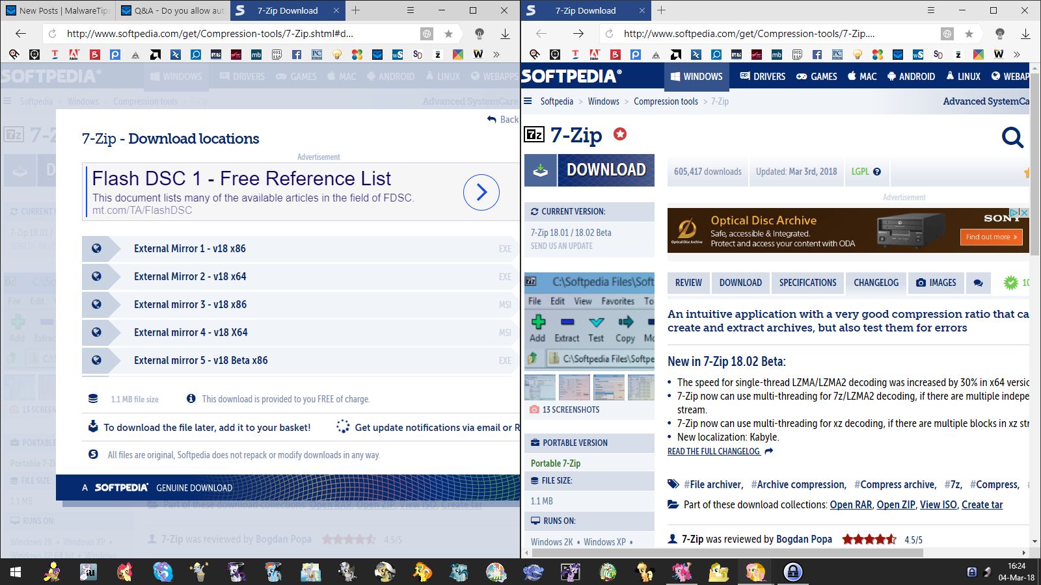The height and width of the screenshot is (585, 1041).
Task: Click the big blue DOWNLOAD button
Action: click(x=589, y=170)
